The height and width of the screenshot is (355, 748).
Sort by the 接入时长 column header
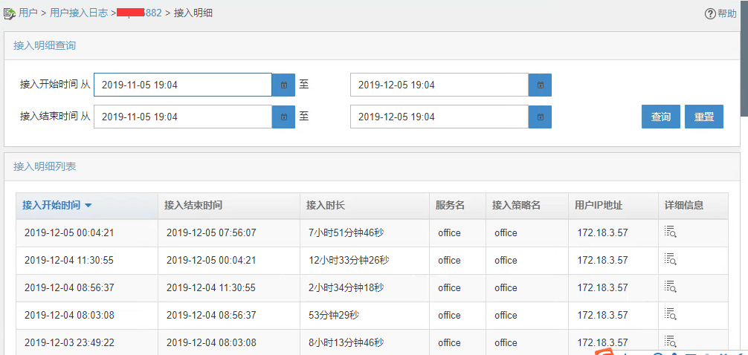pyautogui.click(x=325, y=206)
